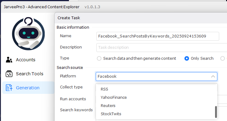Click the platform list scrollbar thumb
The image size is (227, 121).
point(216,112)
